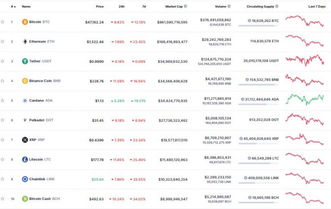Open Chainlink LINK coin page link
The image size is (331, 209).
tap(42, 179)
